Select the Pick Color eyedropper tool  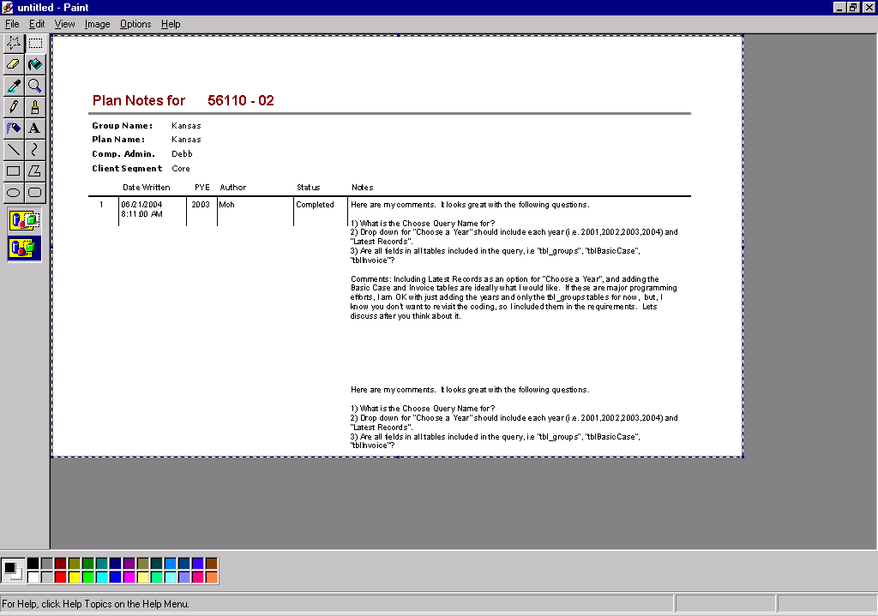point(14,86)
